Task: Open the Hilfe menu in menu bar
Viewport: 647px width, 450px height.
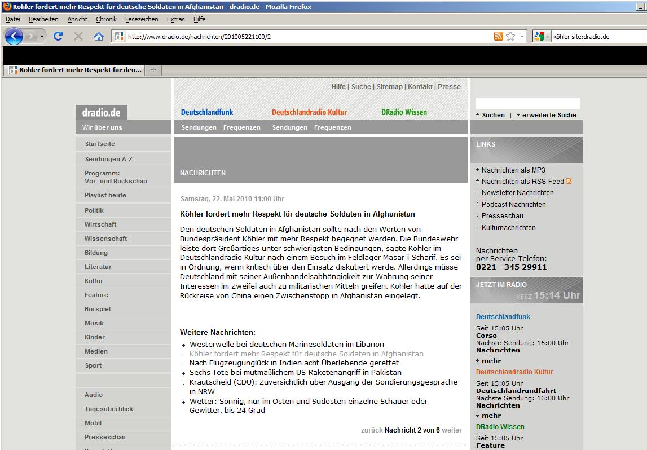Action: [199, 19]
